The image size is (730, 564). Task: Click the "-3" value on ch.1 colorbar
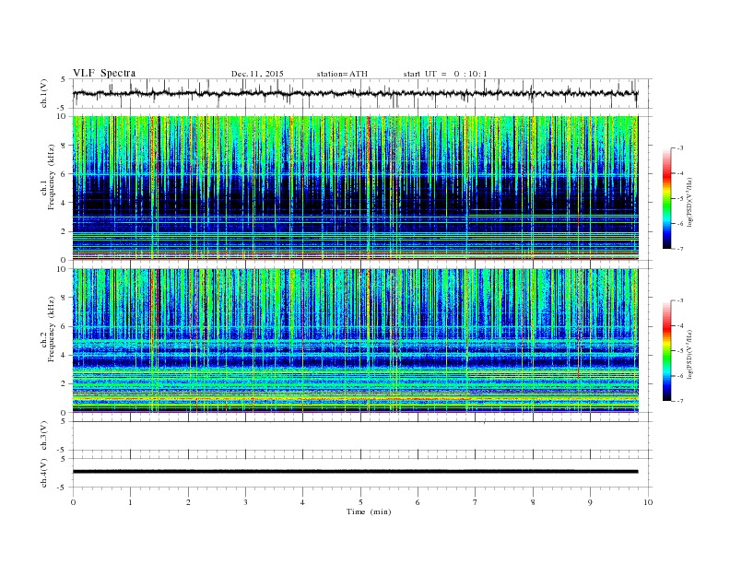678,148
